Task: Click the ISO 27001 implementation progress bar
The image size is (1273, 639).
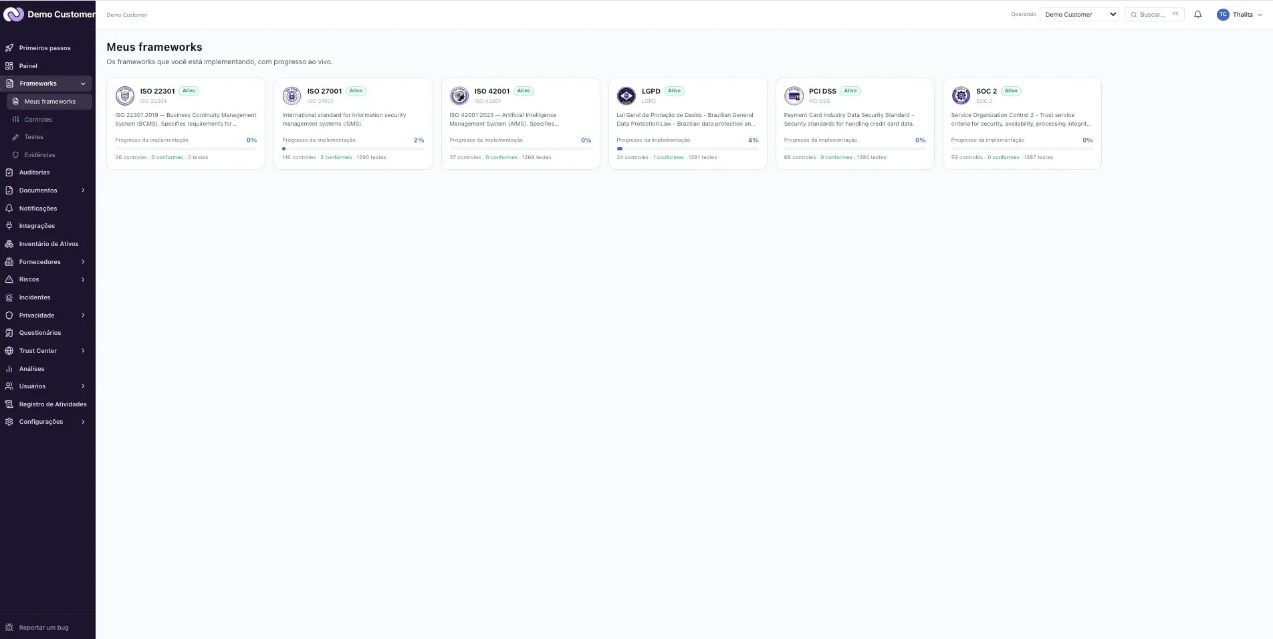Action: click(x=353, y=148)
